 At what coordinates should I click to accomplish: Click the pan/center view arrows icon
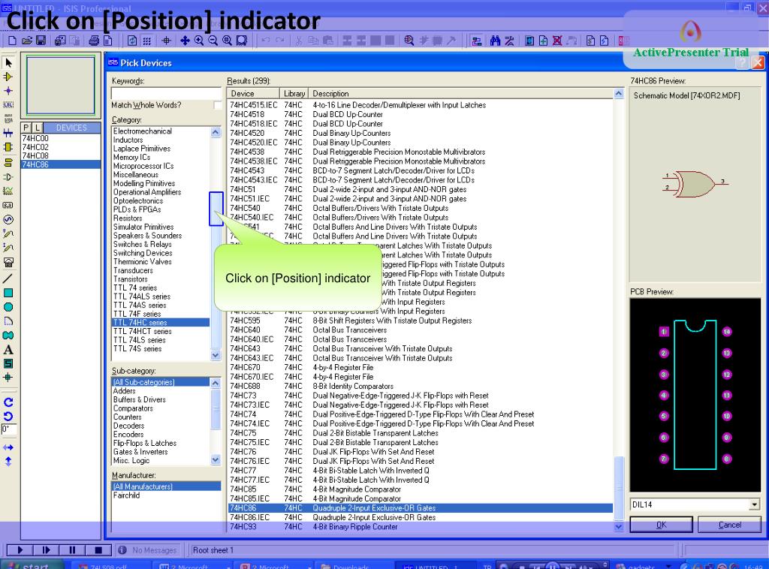185,41
